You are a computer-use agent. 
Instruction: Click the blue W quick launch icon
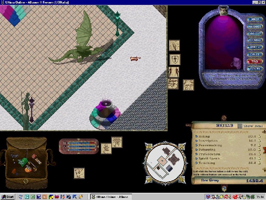(39, 197)
